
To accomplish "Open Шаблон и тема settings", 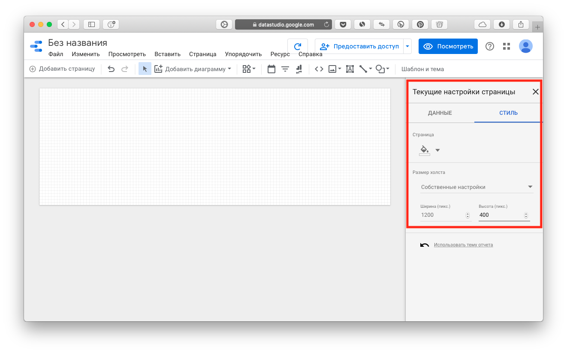I will [422, 69].
